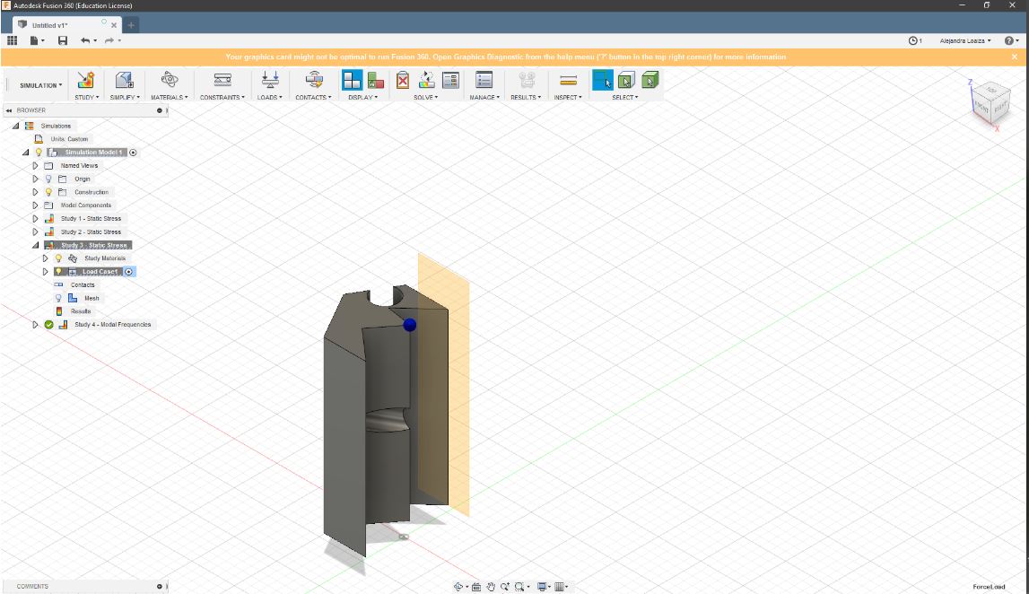Dismiss the graphics card warning banner
Image resolution: width=1029 pixels, height=594 pixels.
pyautogui.click(x=1015, y=57)
